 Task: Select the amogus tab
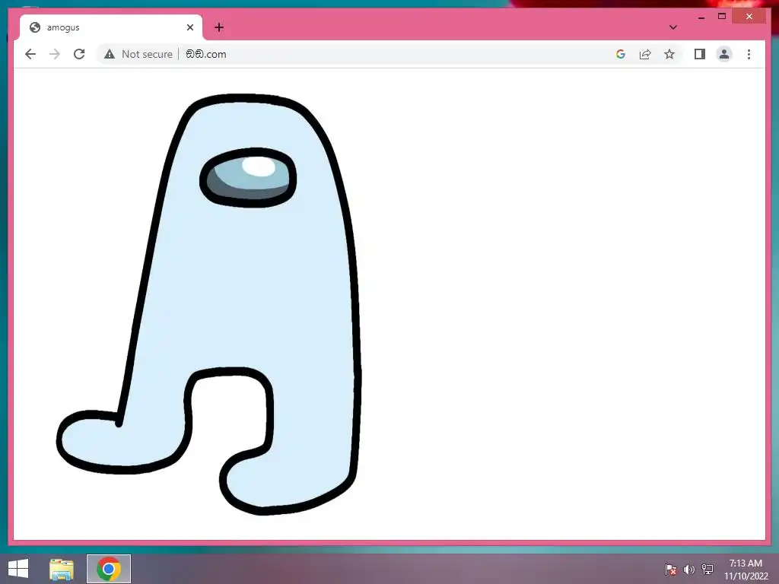pyautogui.click(x=111, y=27)
